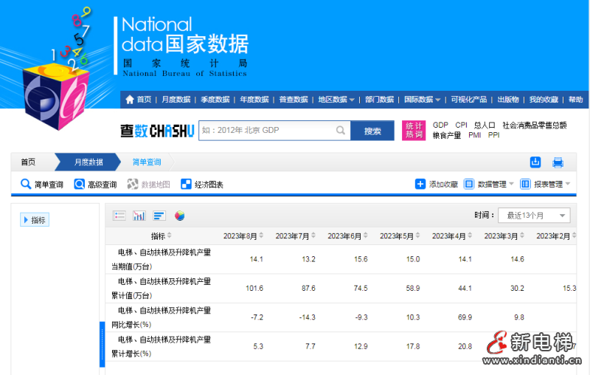Screen dimensions: 590x375
Task: Switch to 高级查询 tab
Action: pos(95,185)
